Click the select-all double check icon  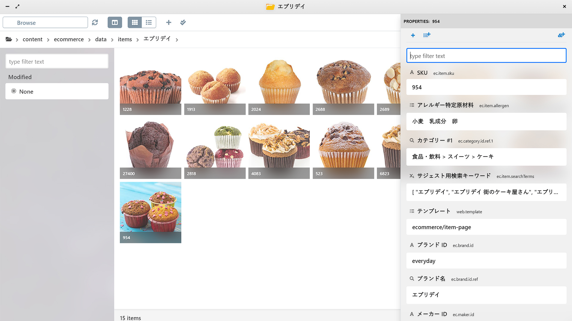point(183,23)
